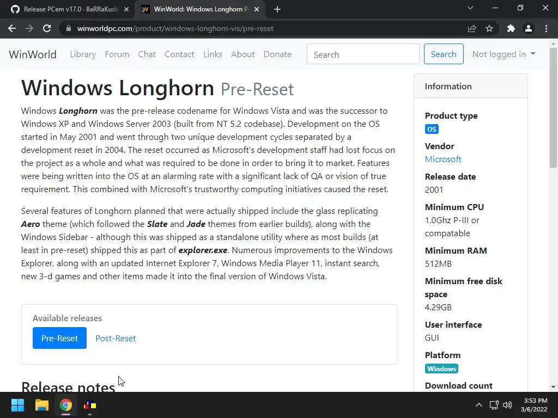Open the tab search chevron
558x418 pixels.
click(470, 8)
